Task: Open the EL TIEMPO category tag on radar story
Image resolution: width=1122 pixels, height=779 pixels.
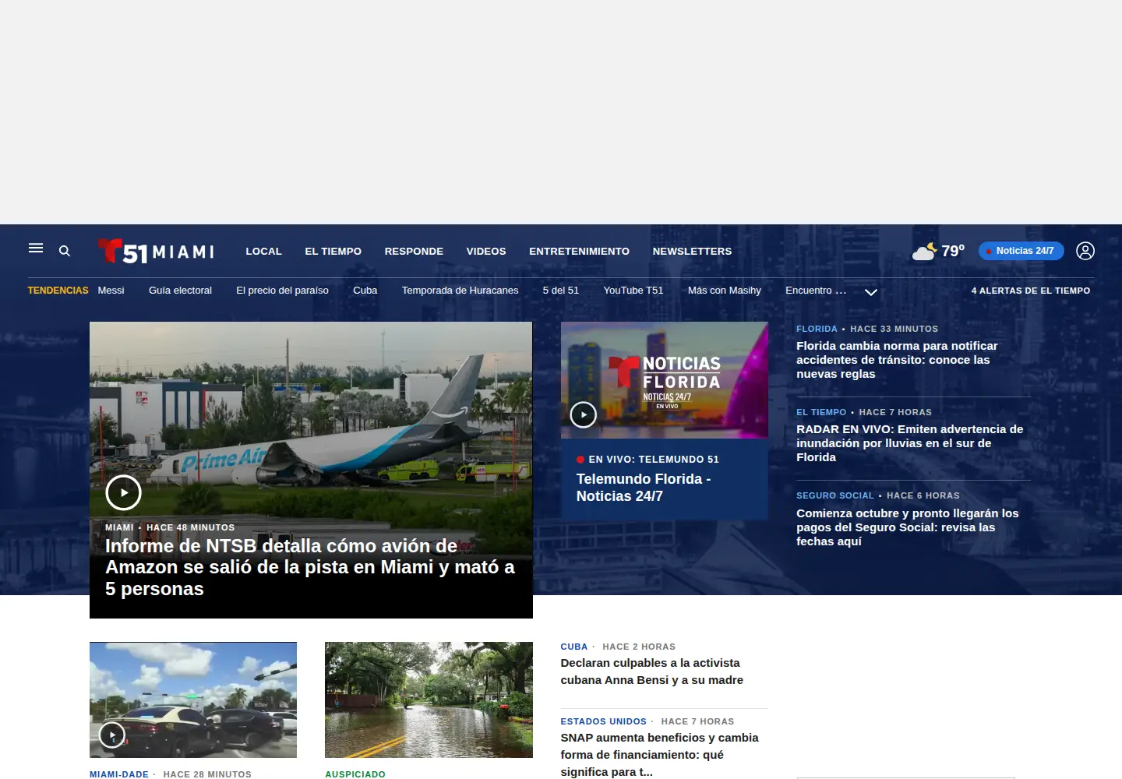Action: tap(821, 412)
